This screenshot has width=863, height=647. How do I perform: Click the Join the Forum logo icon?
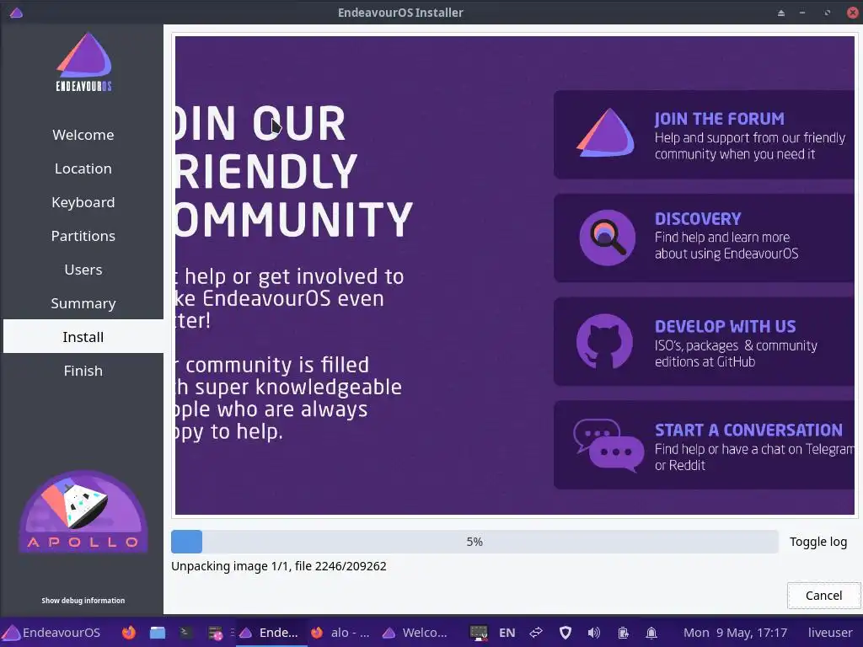(x=605, y=132)
